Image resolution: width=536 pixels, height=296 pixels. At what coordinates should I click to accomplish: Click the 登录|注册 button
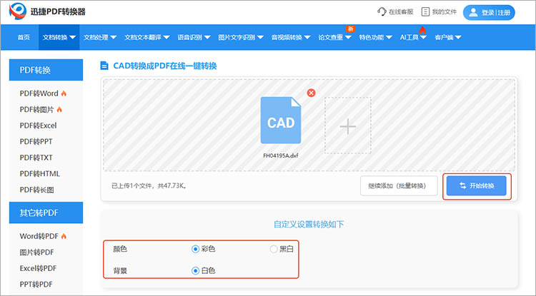pos(489,12)
